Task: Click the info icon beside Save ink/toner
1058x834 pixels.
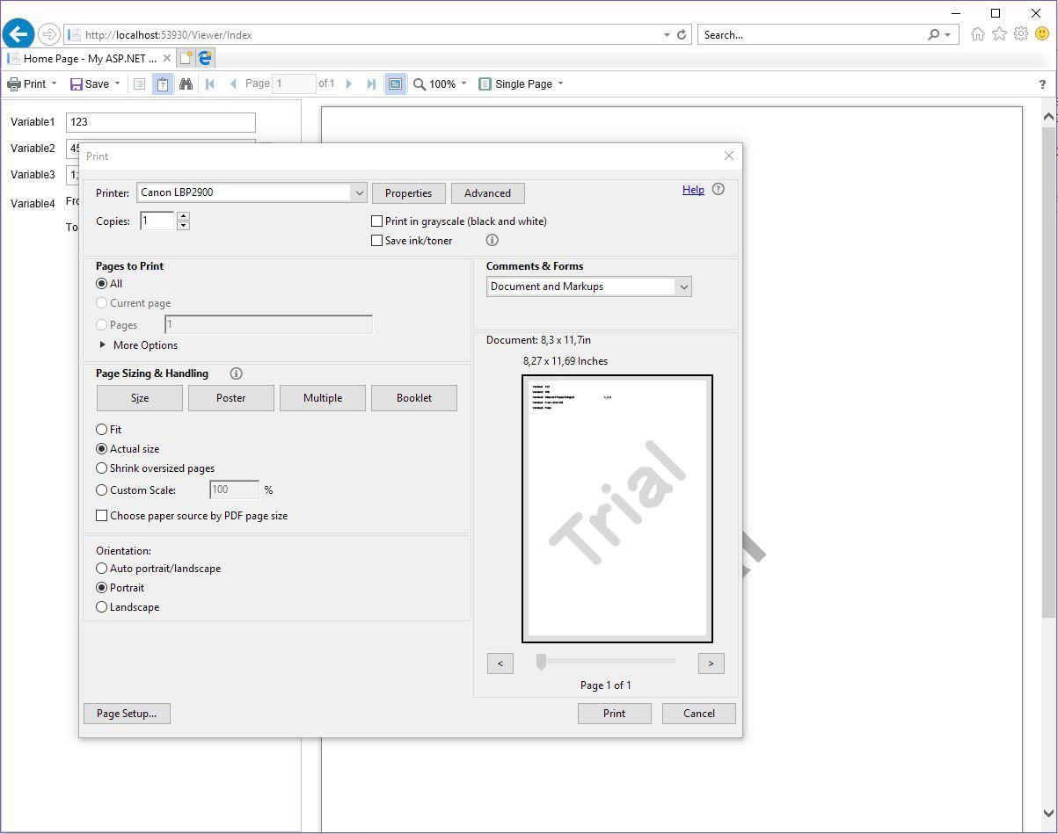Action: [x=493, y=240]
